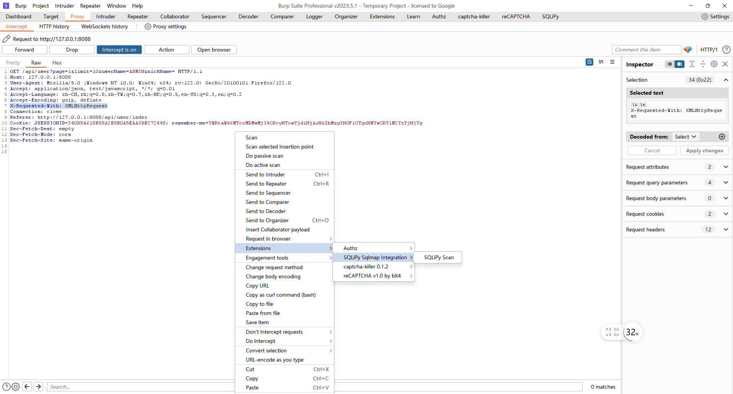Image resolution: width=733 pixels, height=394 pixels.
Task: Expand all Inspector sections
Action: [x=692, y=64]
